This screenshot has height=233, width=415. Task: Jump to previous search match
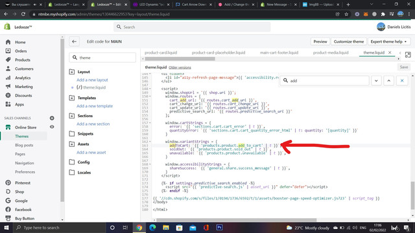point(389,80)
